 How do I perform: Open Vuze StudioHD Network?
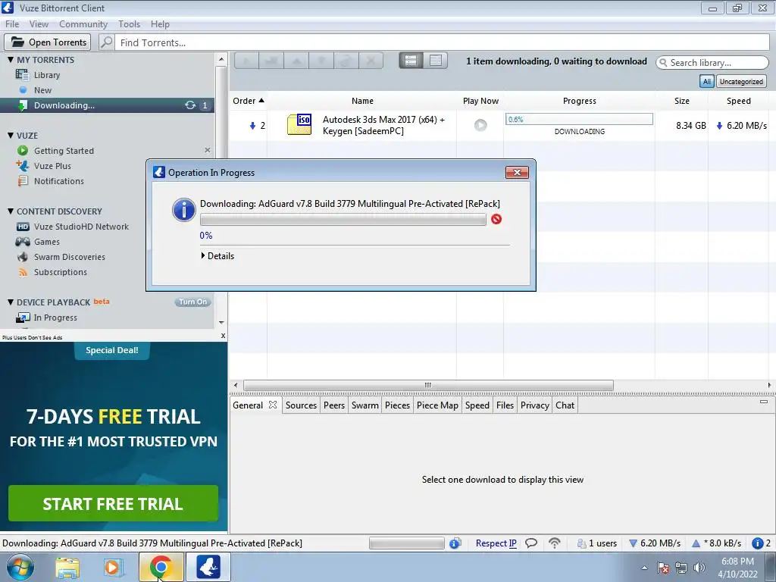click(x=81, y=227)
